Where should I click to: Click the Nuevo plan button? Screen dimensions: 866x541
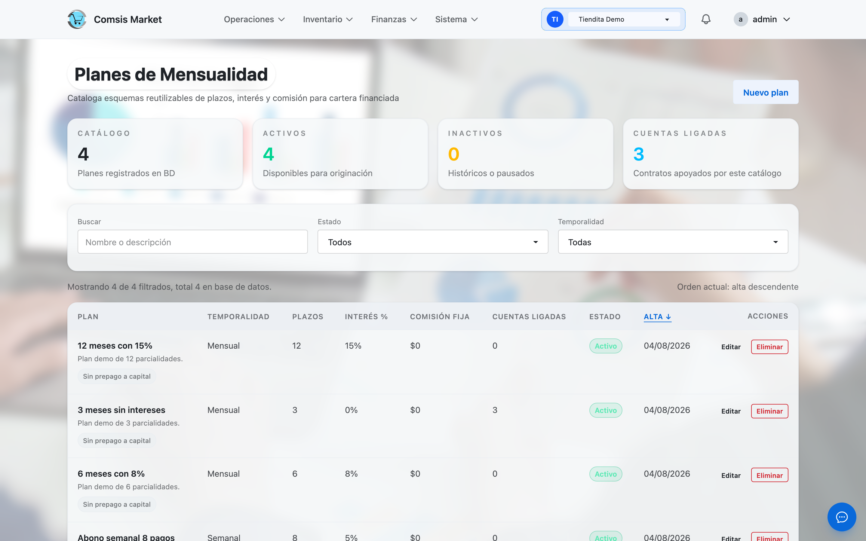[766, 92]
